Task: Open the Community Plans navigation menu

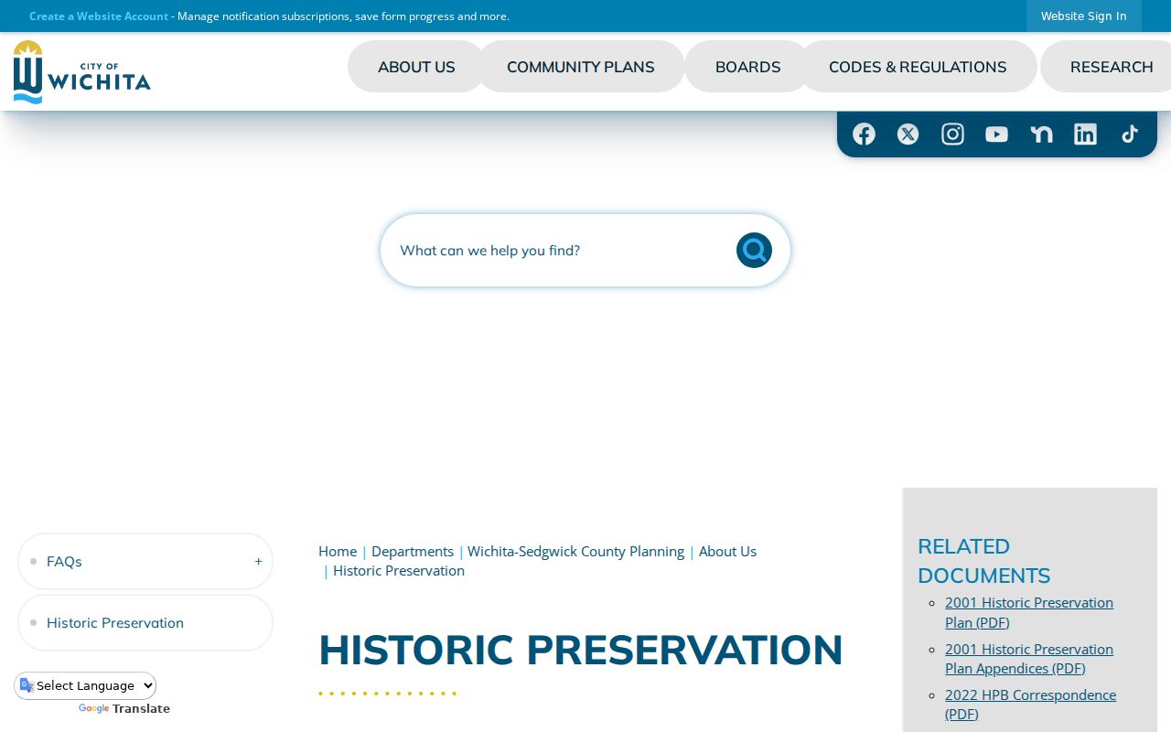Action: point(581,67)
